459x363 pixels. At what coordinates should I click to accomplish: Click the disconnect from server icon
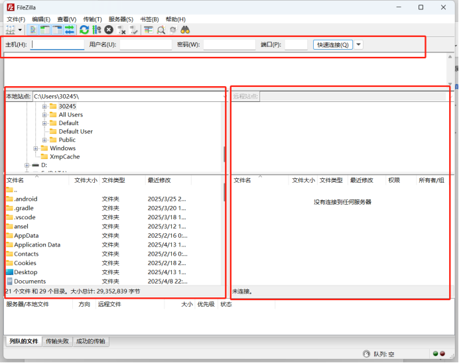pyautogui.click(x=121, y=30)
